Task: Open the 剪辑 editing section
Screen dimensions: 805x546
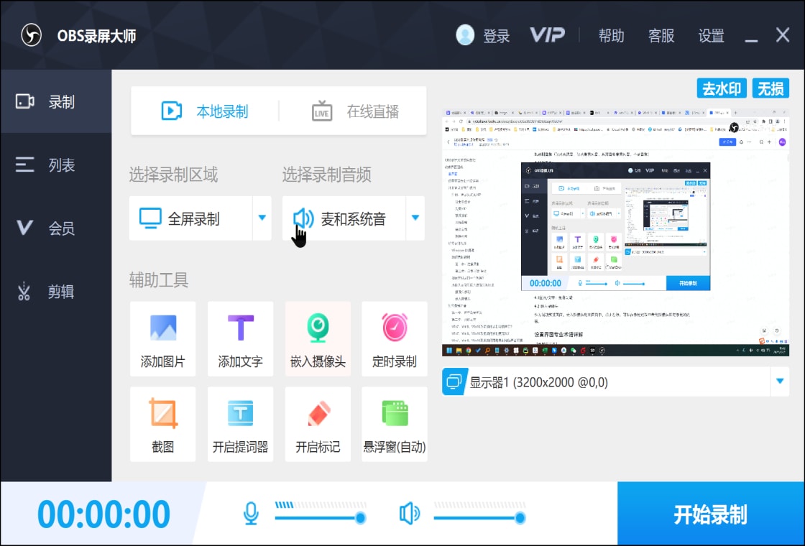Action: pos(56,292)
